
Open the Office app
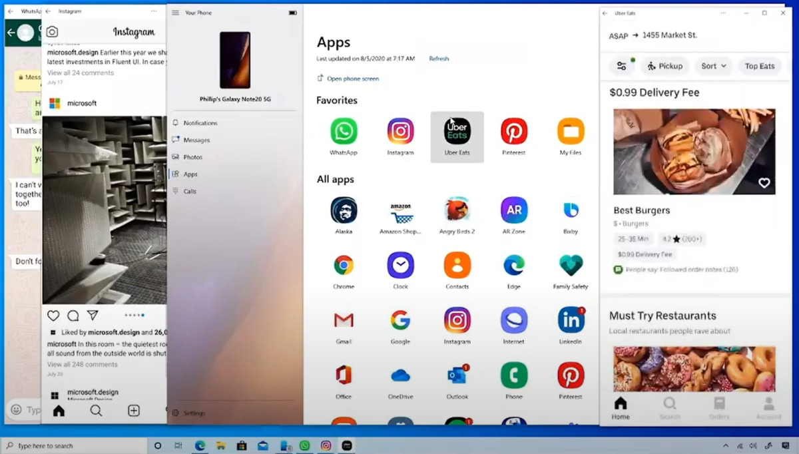point(344,375)
